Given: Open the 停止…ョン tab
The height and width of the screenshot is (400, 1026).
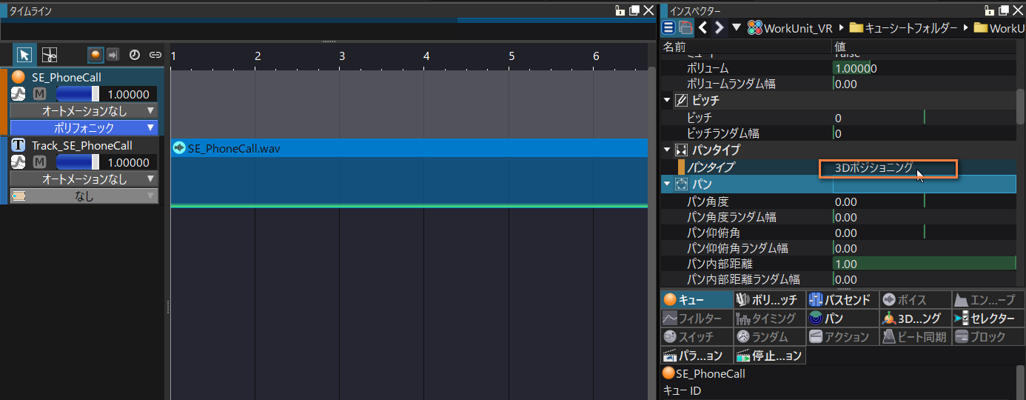Looking at the screenshot, I should pyautogui.click(x=769, y=356).
